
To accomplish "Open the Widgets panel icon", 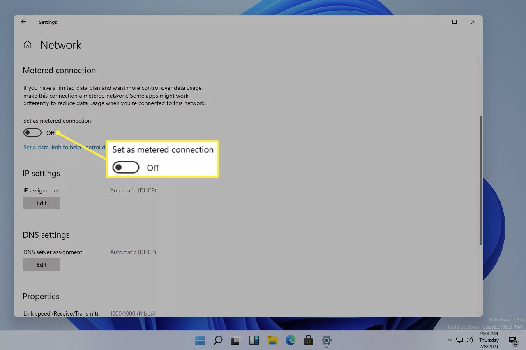I will click(x=254, y=340).
